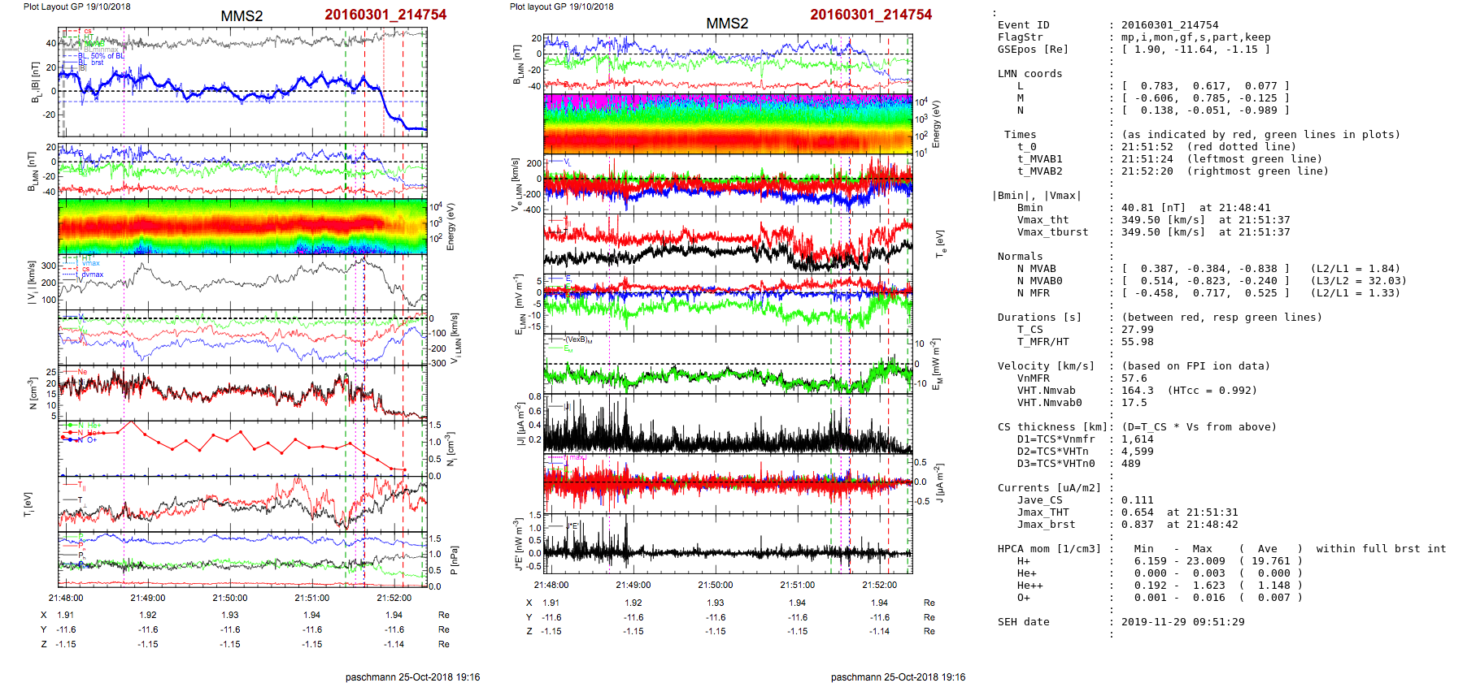This screenshot has height=683, width=1467.
Task: Click the D3 thickness value '489'
Action: pos(1130,464)
